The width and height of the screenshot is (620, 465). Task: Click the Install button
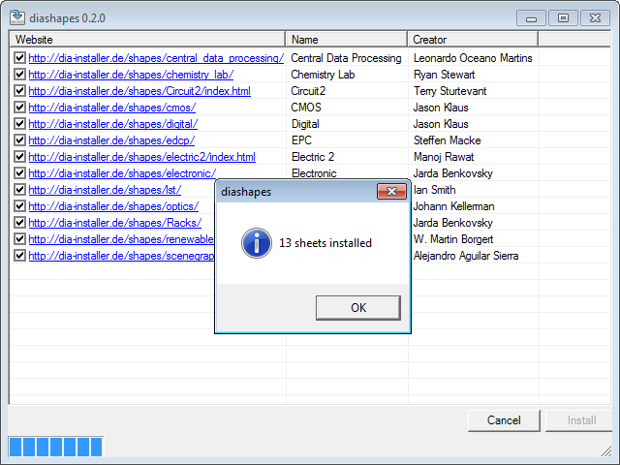click(x=581, y=420)
